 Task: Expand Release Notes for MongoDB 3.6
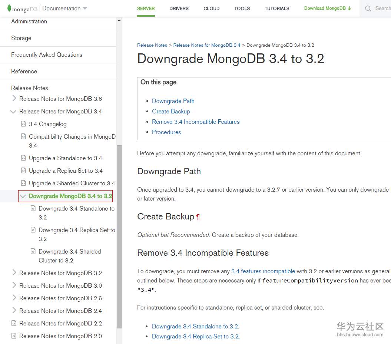[14, 98]
